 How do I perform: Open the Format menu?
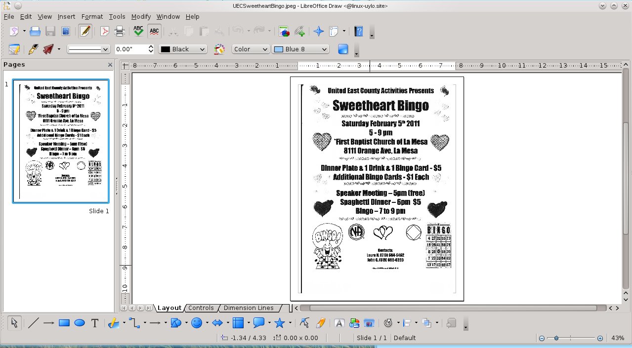(92, 16)
